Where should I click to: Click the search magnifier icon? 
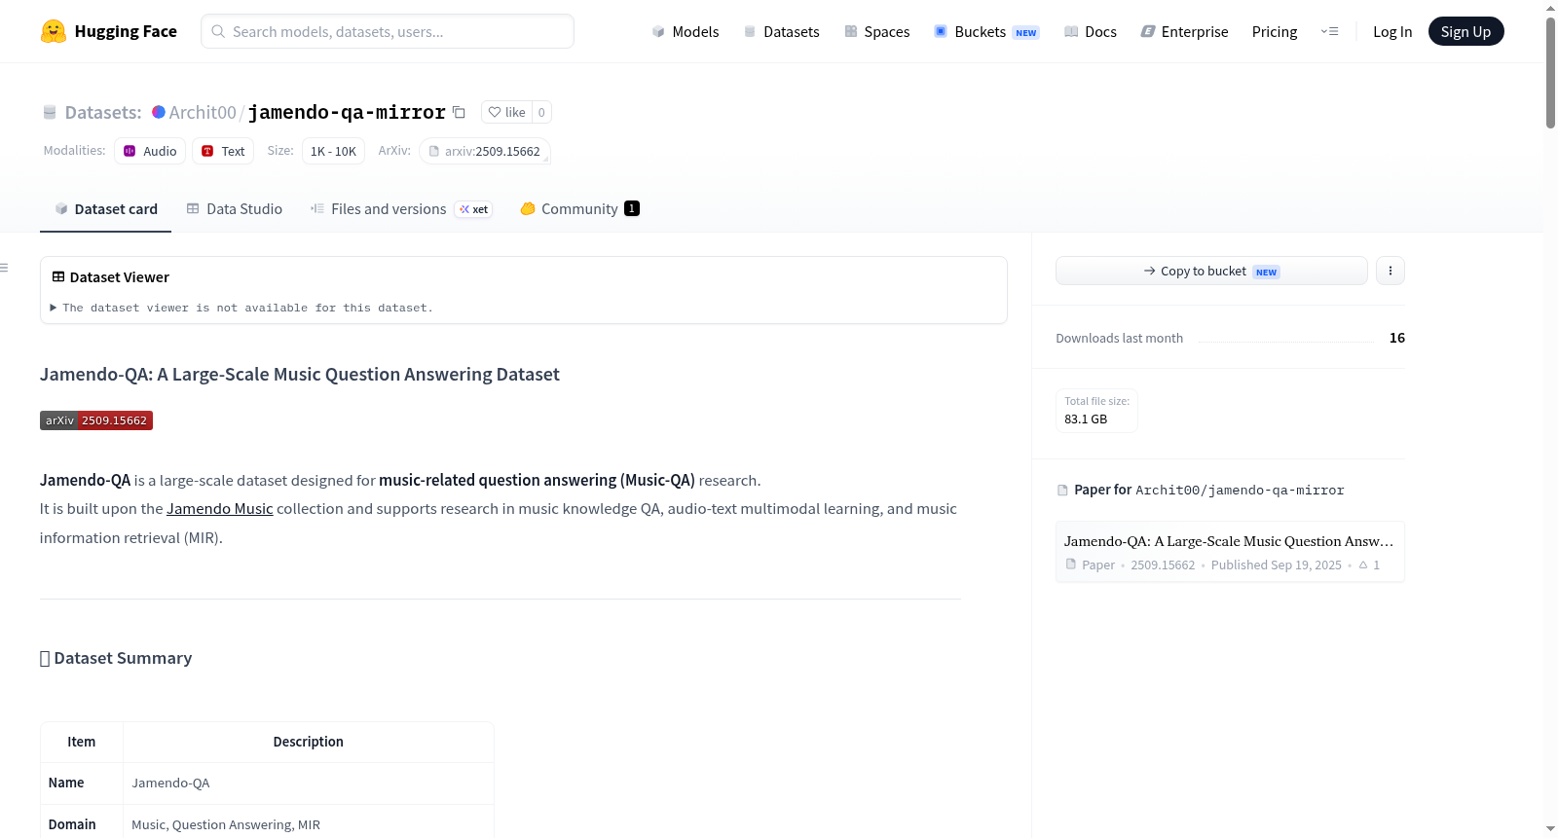point(218,31)
